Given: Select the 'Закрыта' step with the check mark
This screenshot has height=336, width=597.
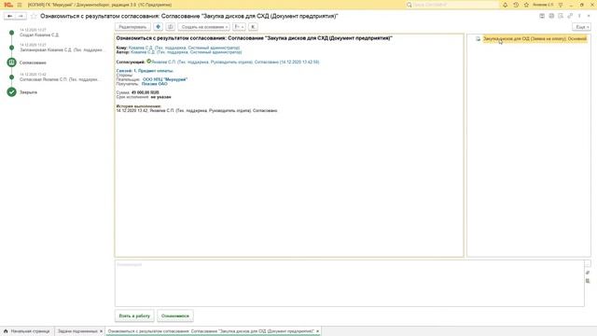Looking at the screenshot, I should [x=28, y=92].
